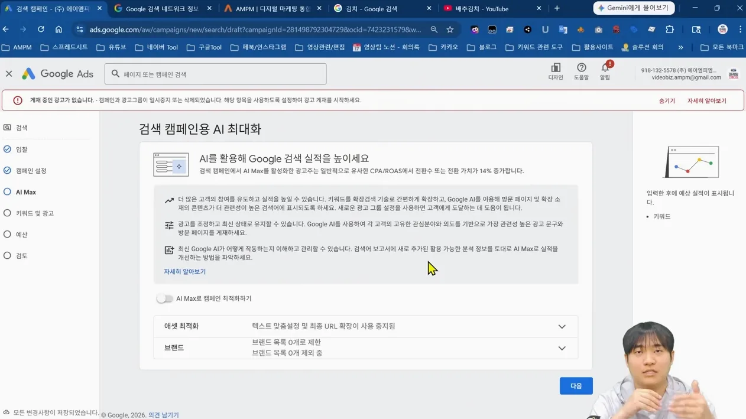The image size is (746, 419).
Task: Open the browser Extensions puzzle icon
Action: tap(670, 30)
